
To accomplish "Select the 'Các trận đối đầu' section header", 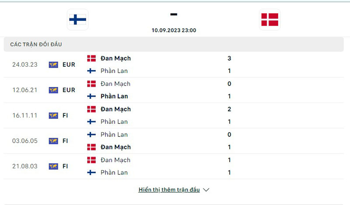I will pyautogui.click(x=39, y=44).
